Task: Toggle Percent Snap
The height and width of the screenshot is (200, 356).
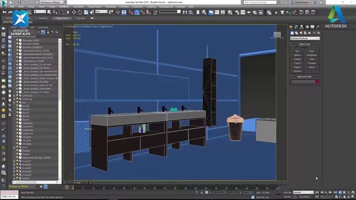Action: 143,12
